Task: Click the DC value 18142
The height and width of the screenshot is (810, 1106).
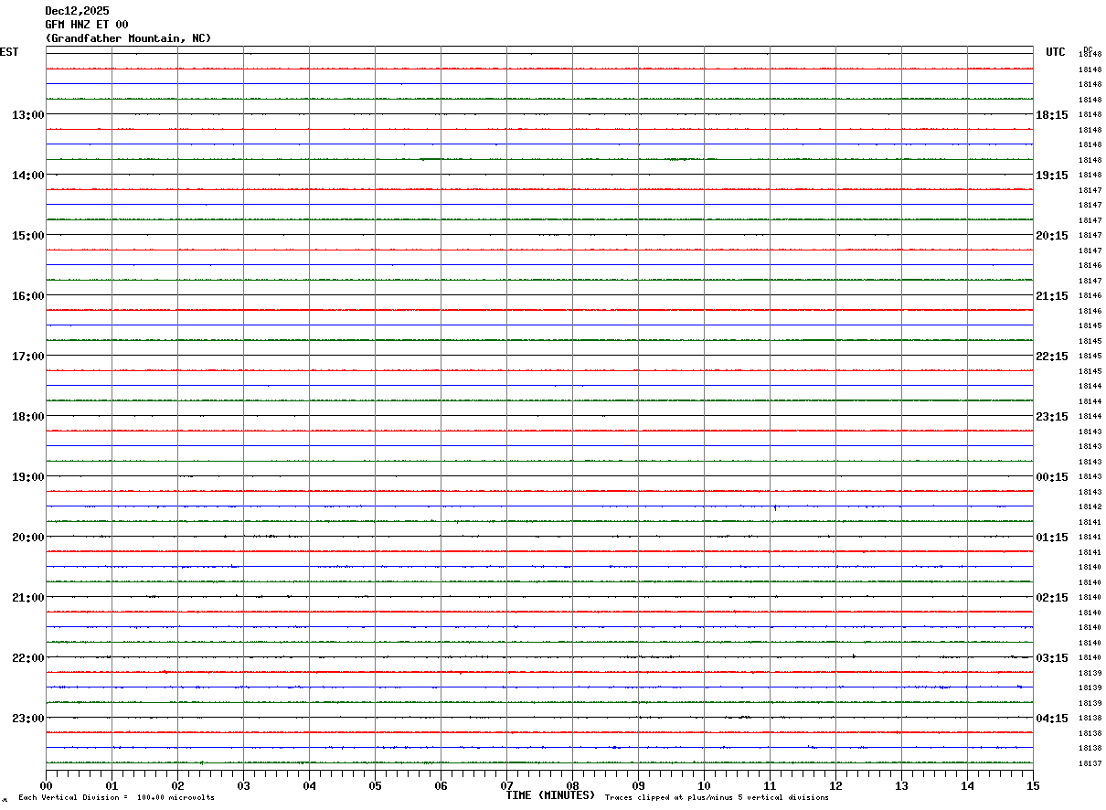Action: coord(1090,506)
